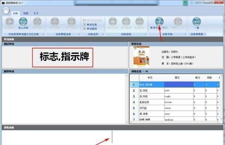Click the first greyed-out icon in 训练课程选择 group

[x=55, y=22]
